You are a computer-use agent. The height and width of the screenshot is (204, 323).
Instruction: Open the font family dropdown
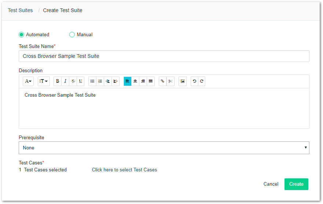tap(28, 81)
